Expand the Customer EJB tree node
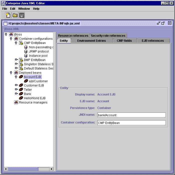 (16, 85)
